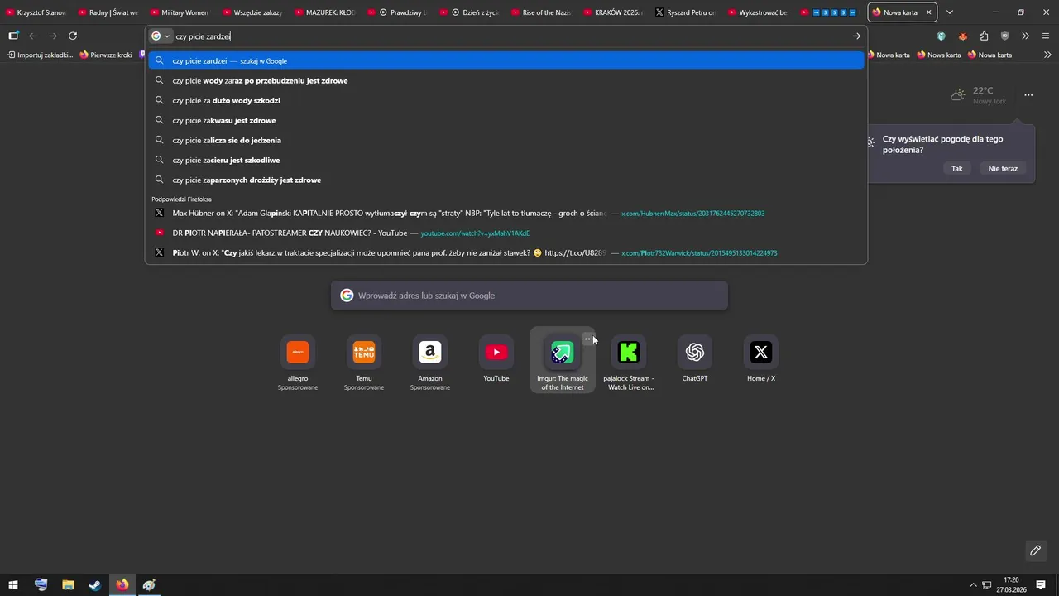Switch to the Rise of the Nazis tab
This screenshot has width=1059, height=596.
pyautogui.click(x=541, y=12)
